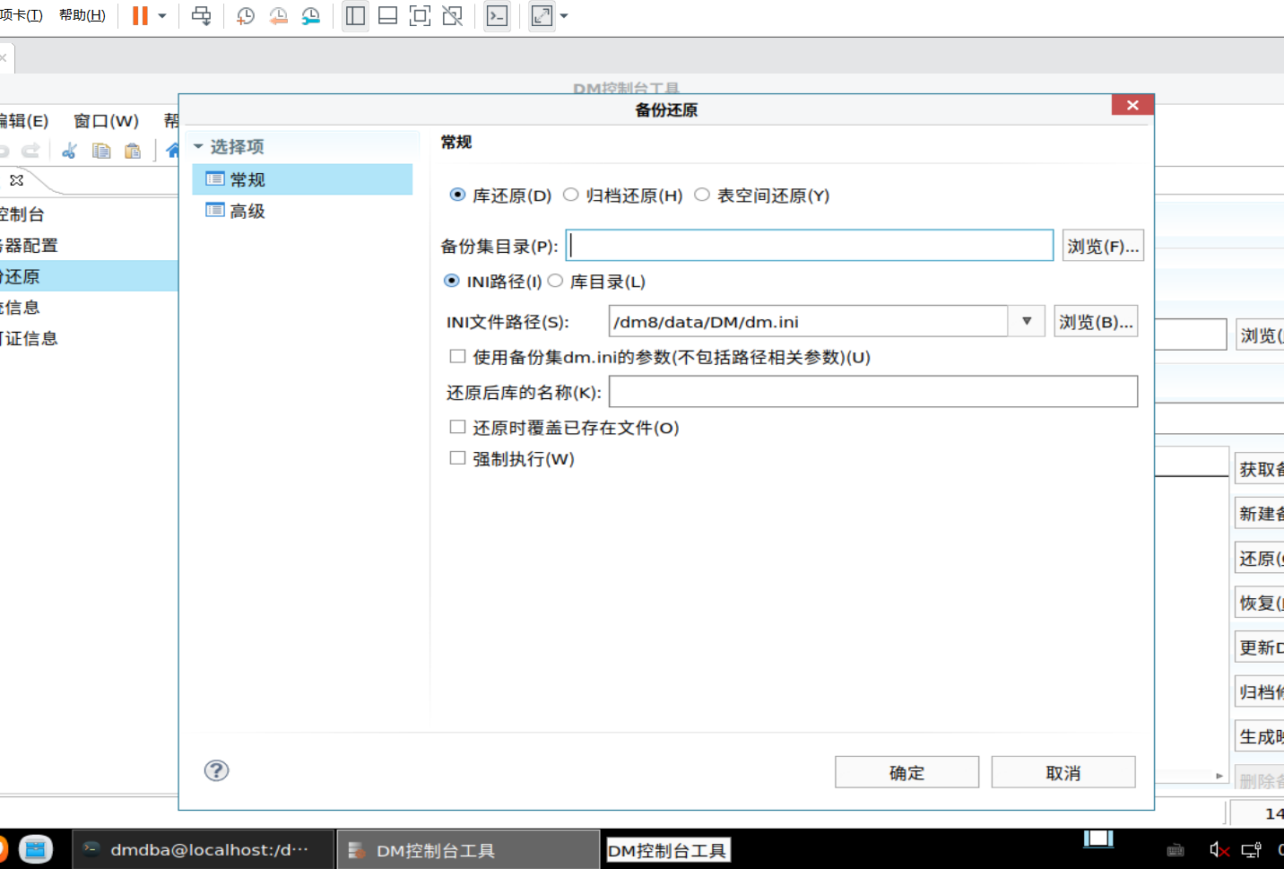Collapse the 选择项 section
Viewport: 1284px width, 869px height.
[x=198, y=146]
